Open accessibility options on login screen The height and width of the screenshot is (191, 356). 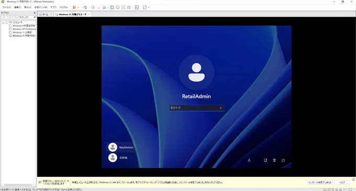coord(274,160)
